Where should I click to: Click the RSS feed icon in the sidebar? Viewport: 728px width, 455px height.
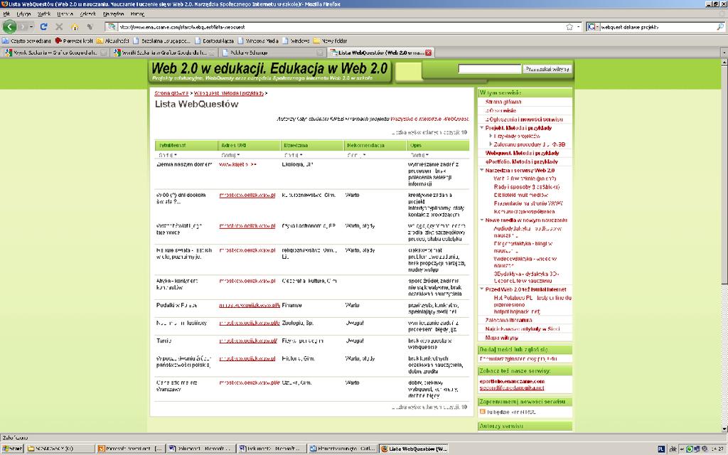(483, 412)
